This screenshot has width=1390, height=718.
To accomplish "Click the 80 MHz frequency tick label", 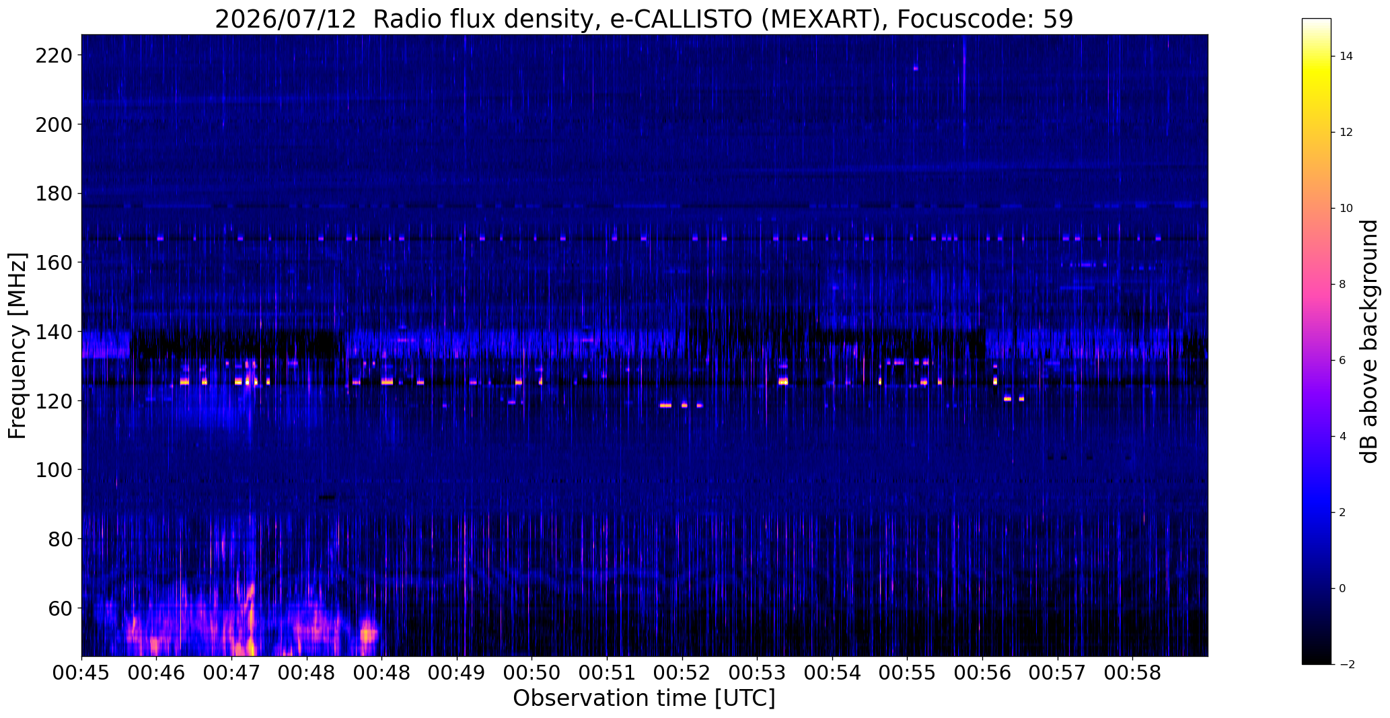I will pyautogui.click(x=59, y=539).
